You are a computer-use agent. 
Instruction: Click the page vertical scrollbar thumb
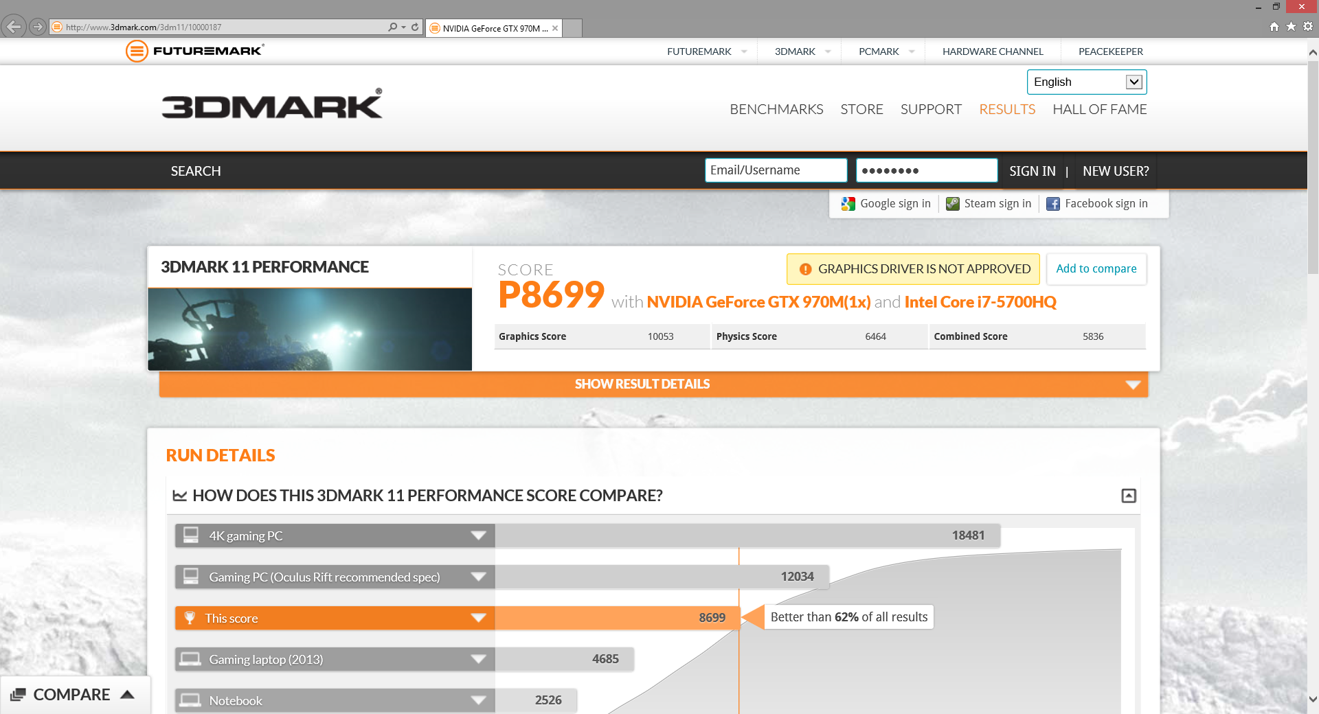click(1313, 168)
